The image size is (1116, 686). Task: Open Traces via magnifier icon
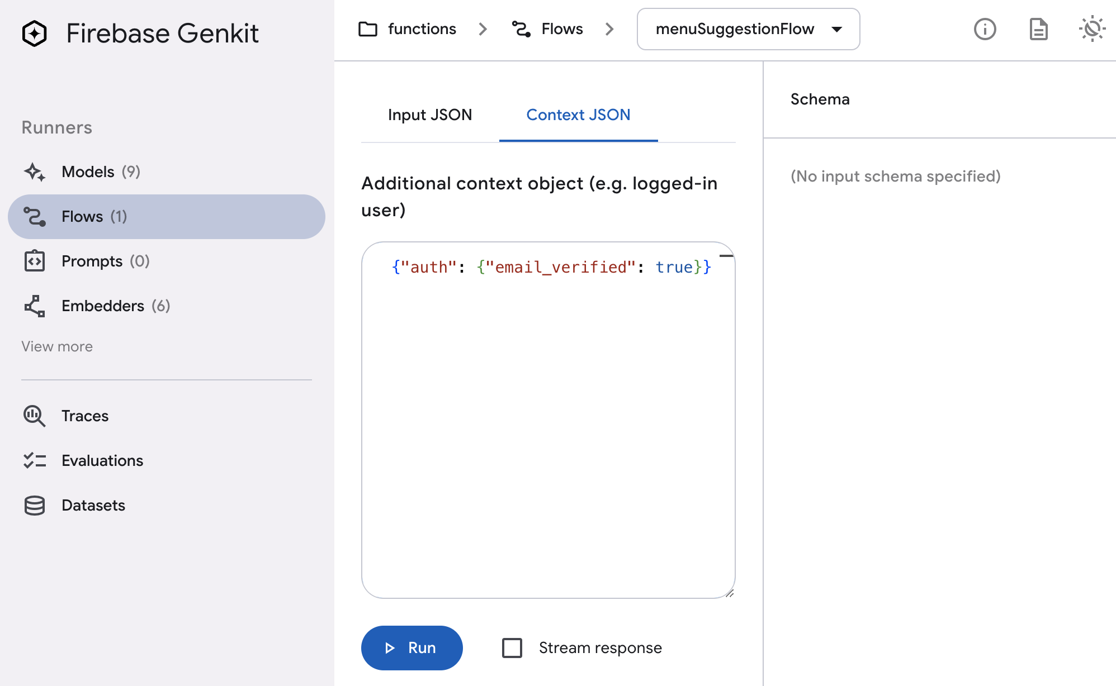pyautogui.click(x=35, y=416)
